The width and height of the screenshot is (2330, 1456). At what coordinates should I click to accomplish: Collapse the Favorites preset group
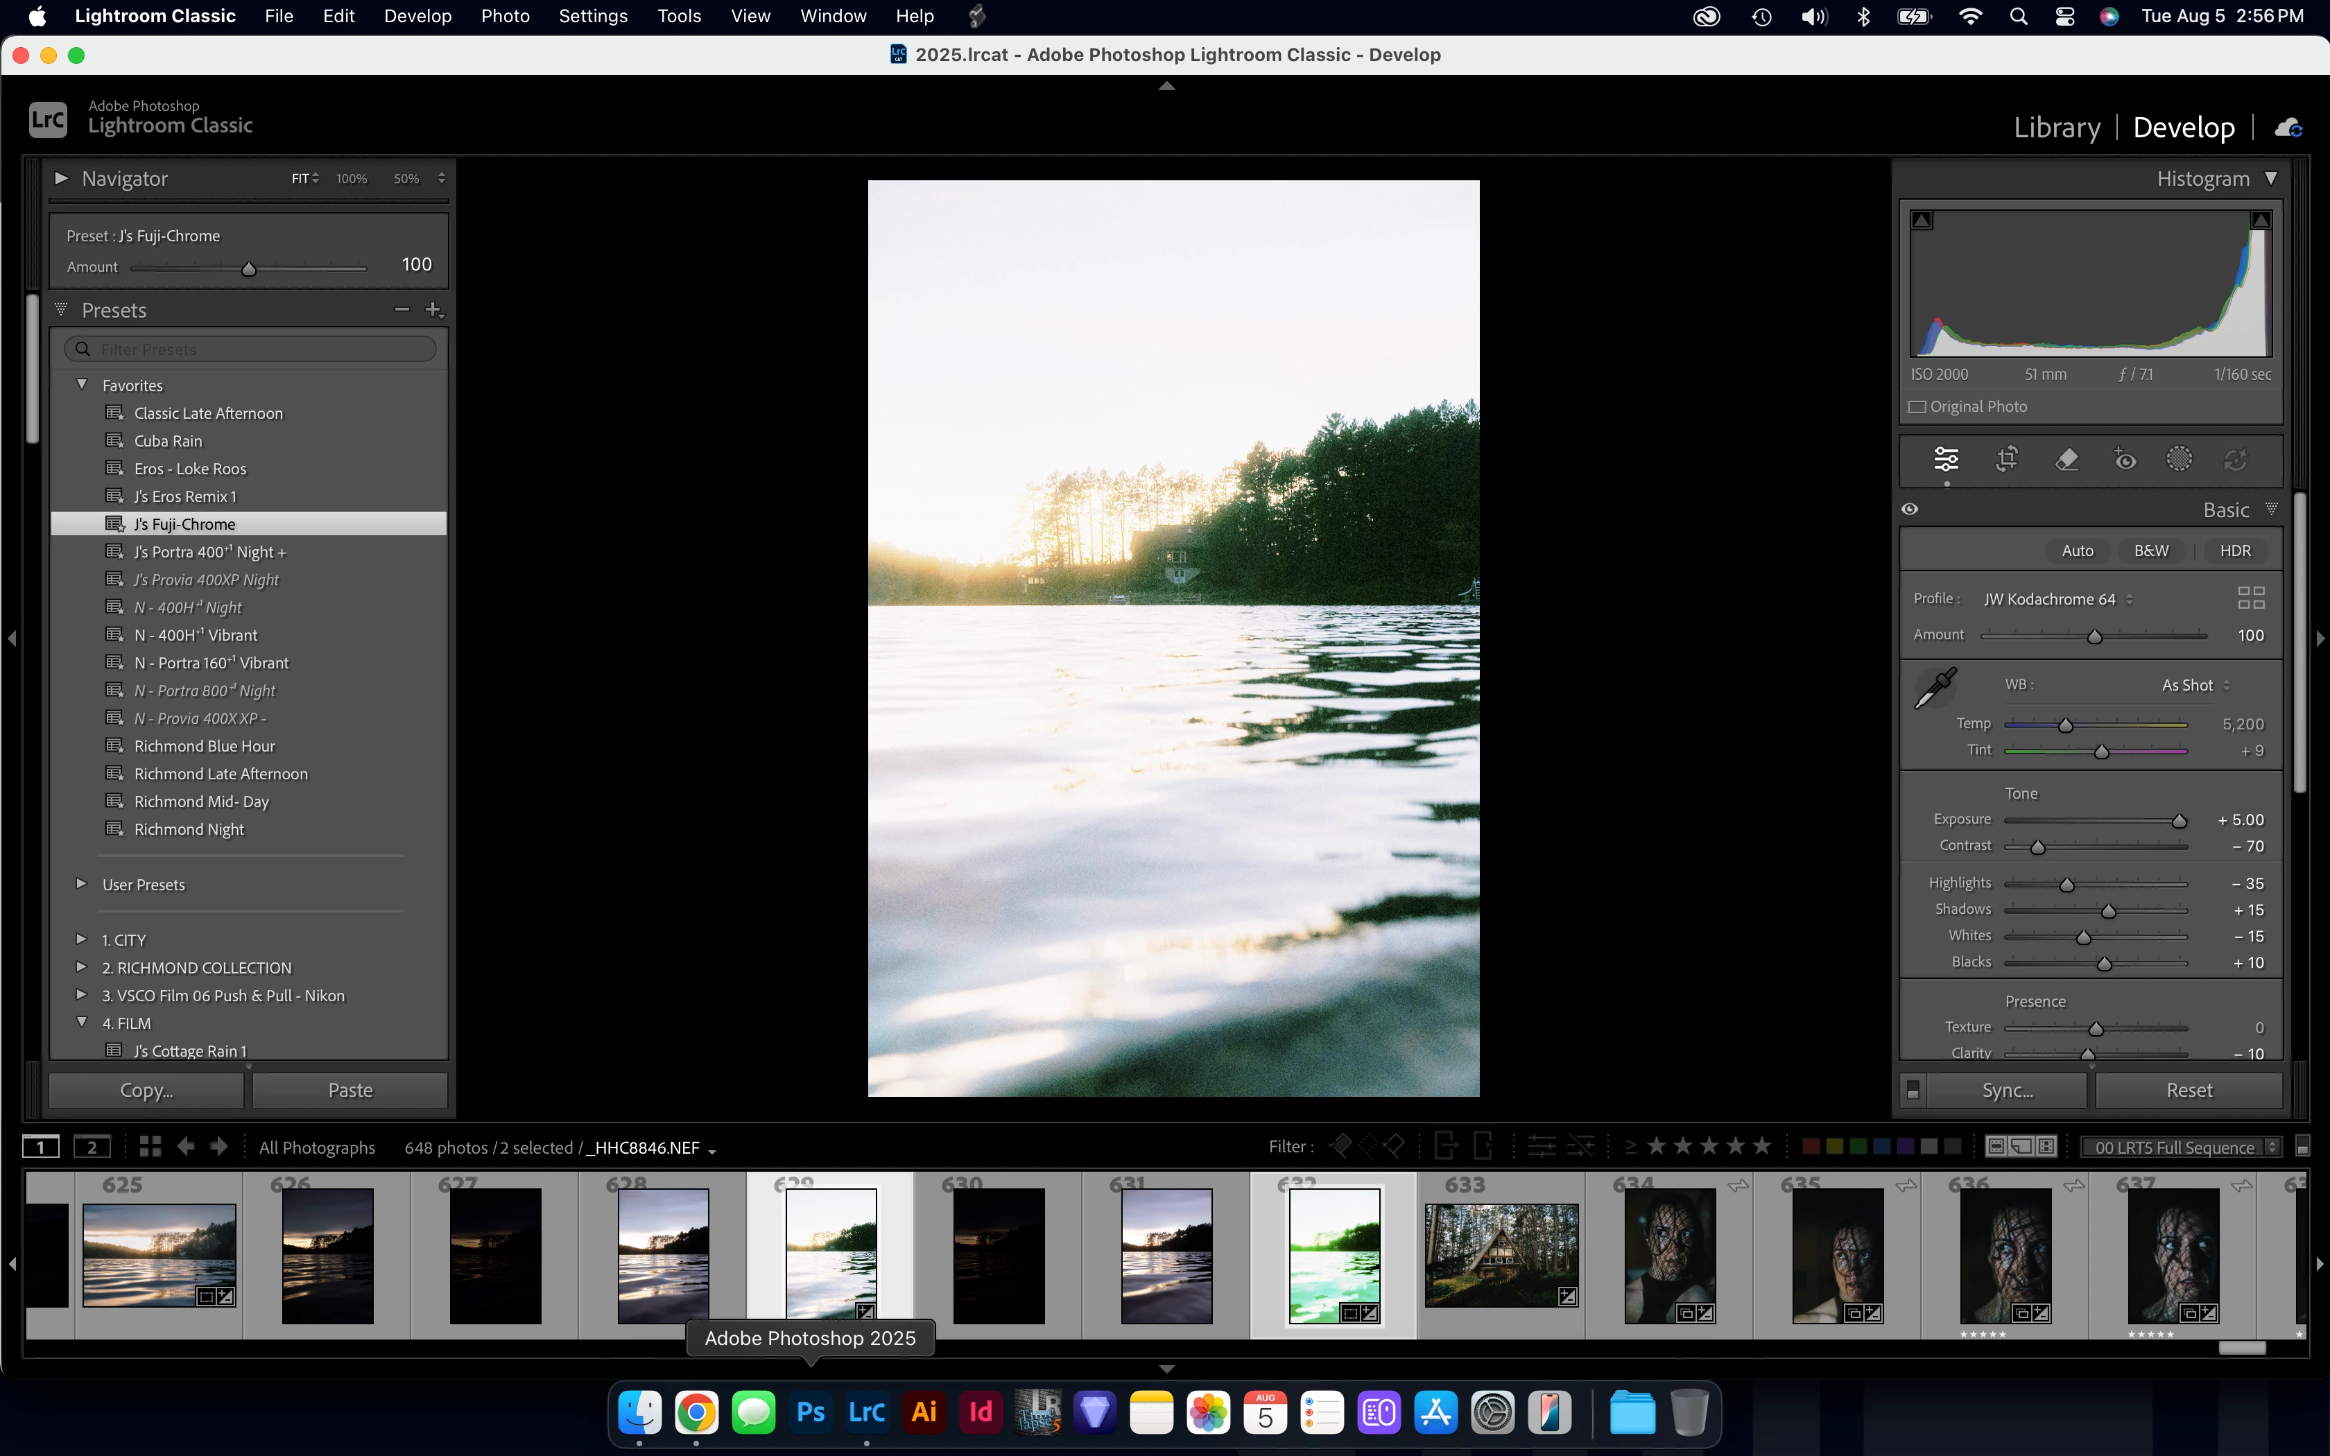82,384
